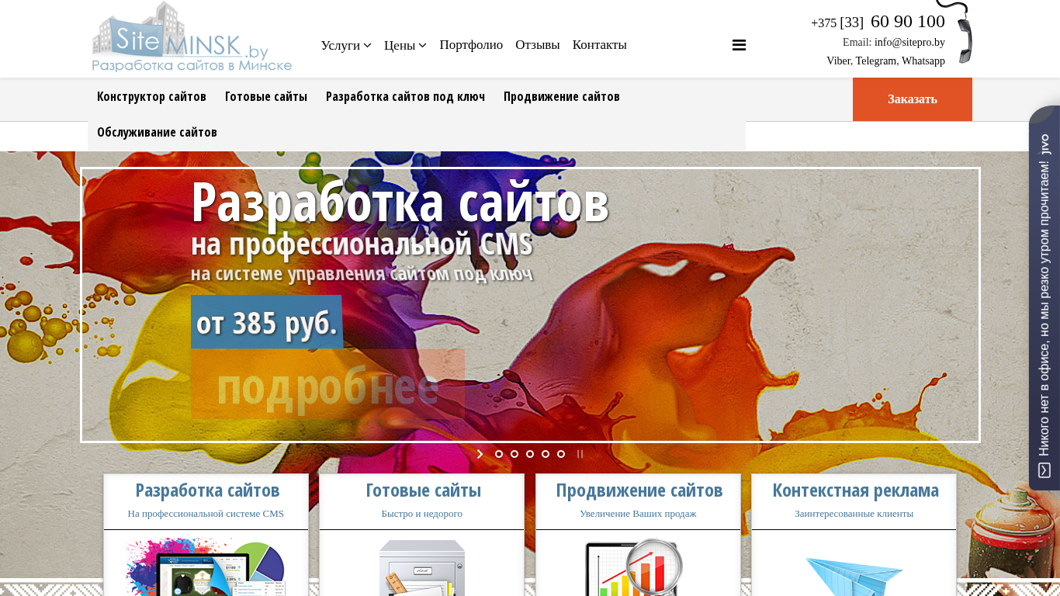The image size is (1060, 596).
Task: Open the Разработка сайтов card title
Action: tap(207, 490)
